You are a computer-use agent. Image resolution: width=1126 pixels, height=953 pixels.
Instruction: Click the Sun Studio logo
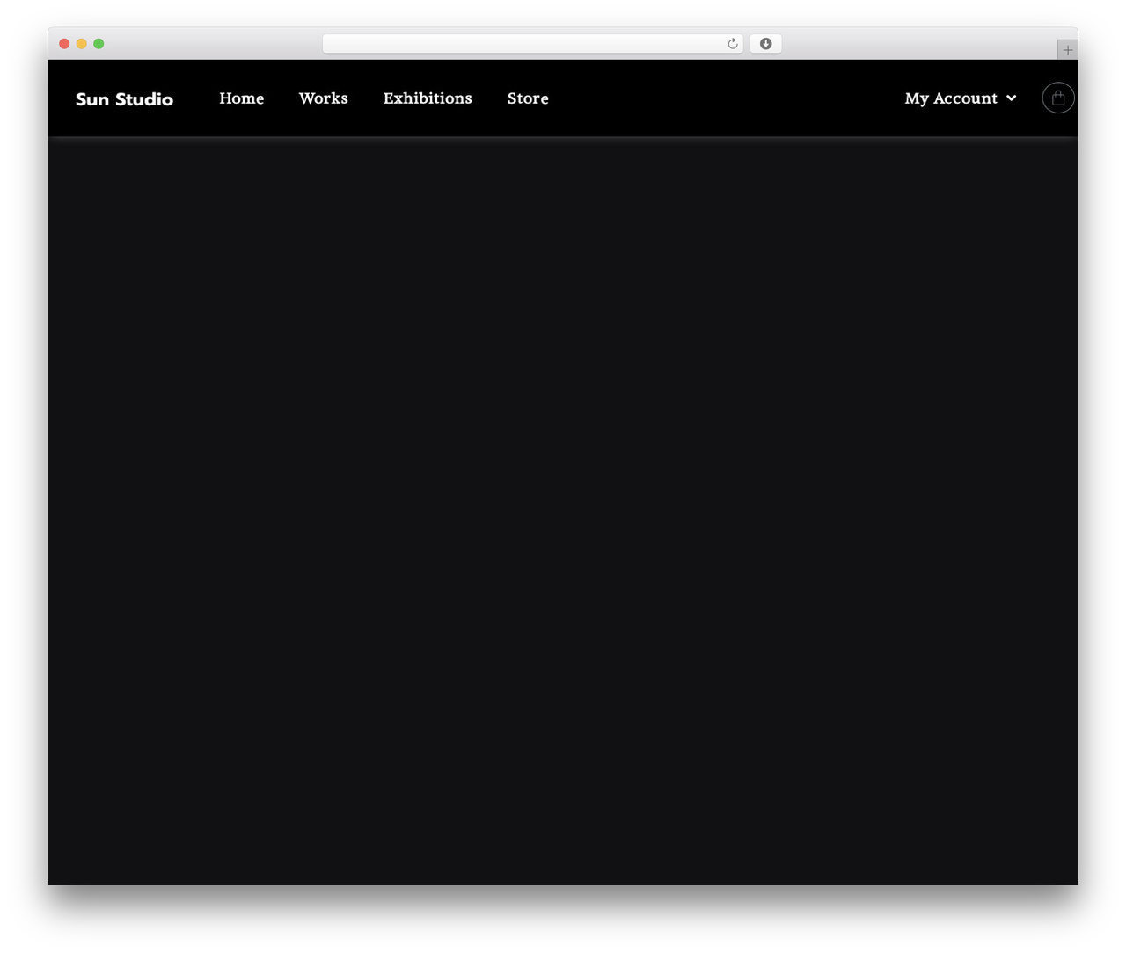(124, 99)
